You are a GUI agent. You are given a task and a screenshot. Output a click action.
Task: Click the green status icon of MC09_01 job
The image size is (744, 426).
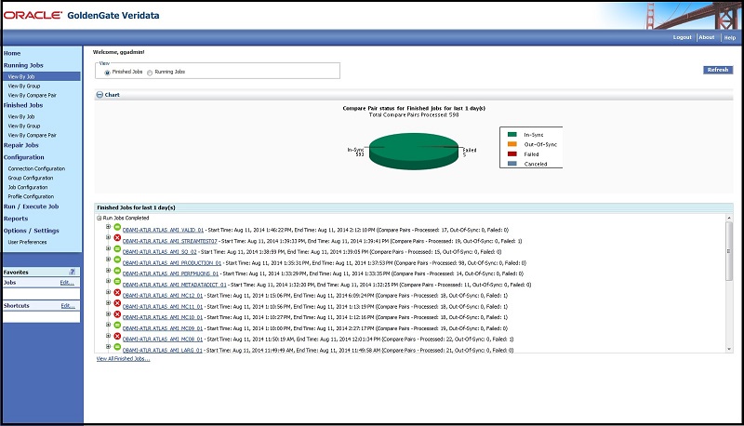(x=117, y=325)
